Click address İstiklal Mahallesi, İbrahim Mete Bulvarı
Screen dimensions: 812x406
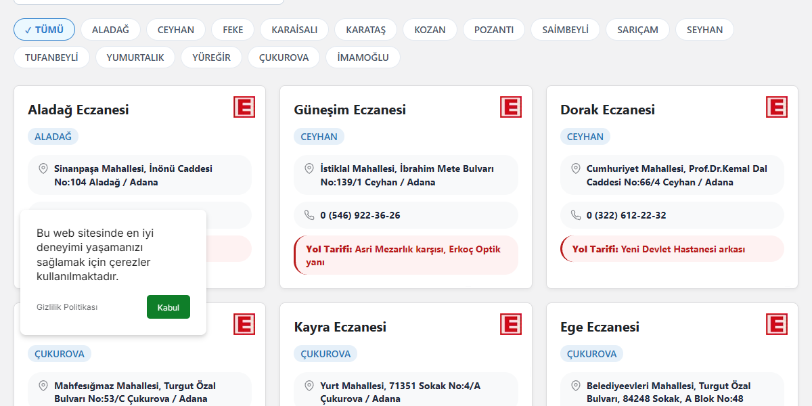(407, 175)
